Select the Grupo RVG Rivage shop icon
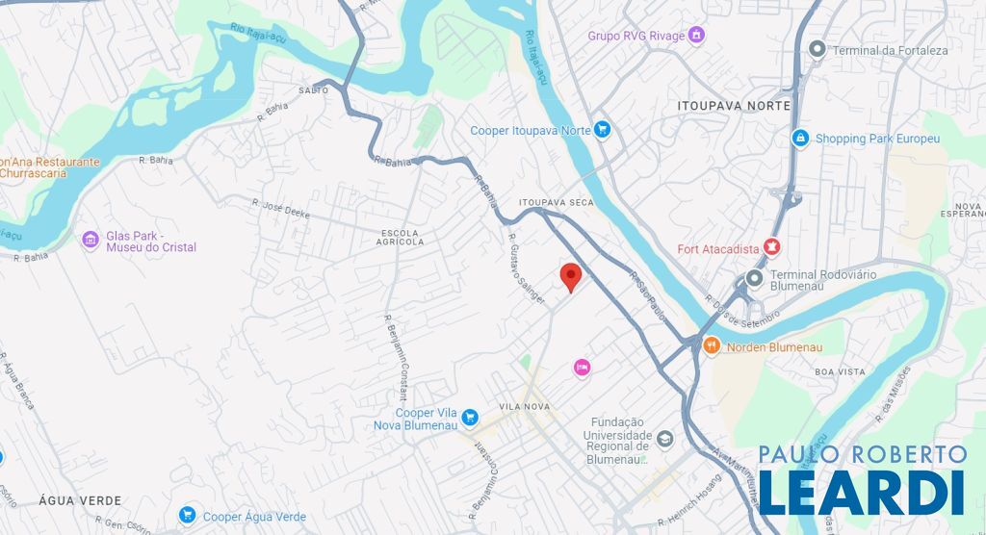 pos(695,36)
